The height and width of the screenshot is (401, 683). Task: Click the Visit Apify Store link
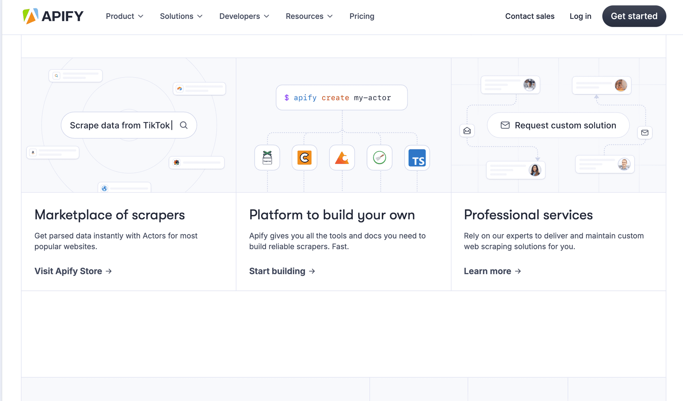point(73,271)
